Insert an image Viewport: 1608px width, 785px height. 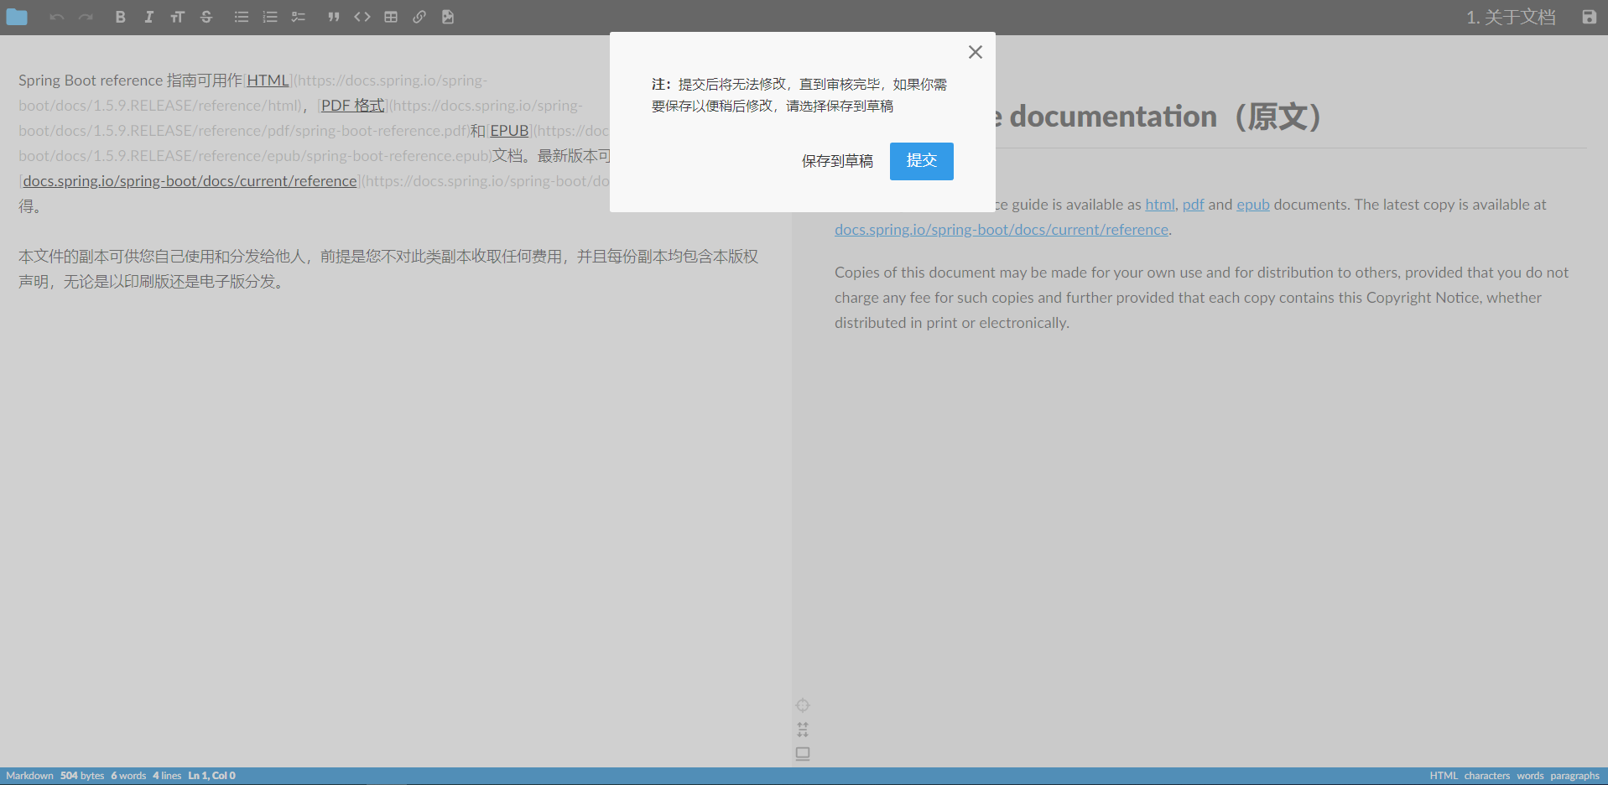[x=447, y=17]
